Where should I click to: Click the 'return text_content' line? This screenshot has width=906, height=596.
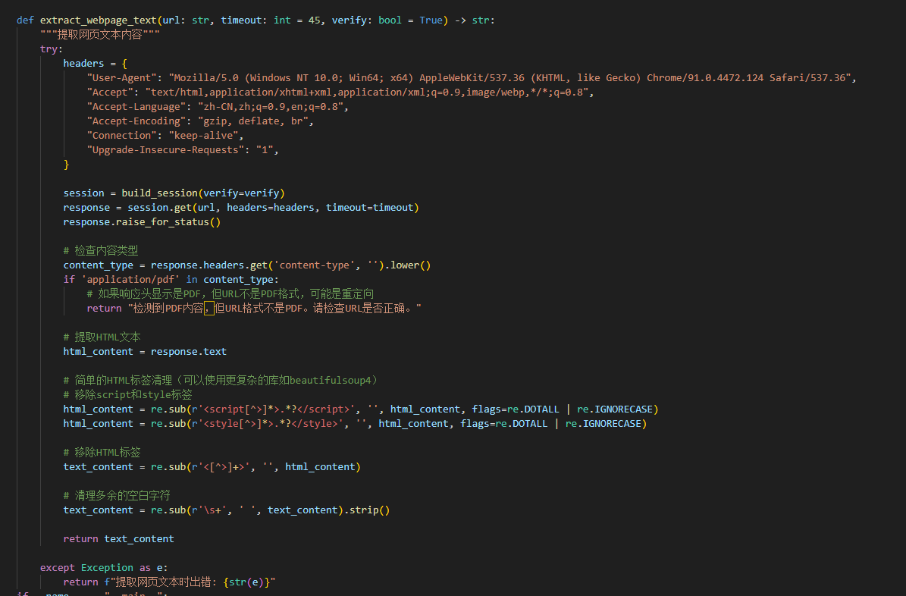118,539
